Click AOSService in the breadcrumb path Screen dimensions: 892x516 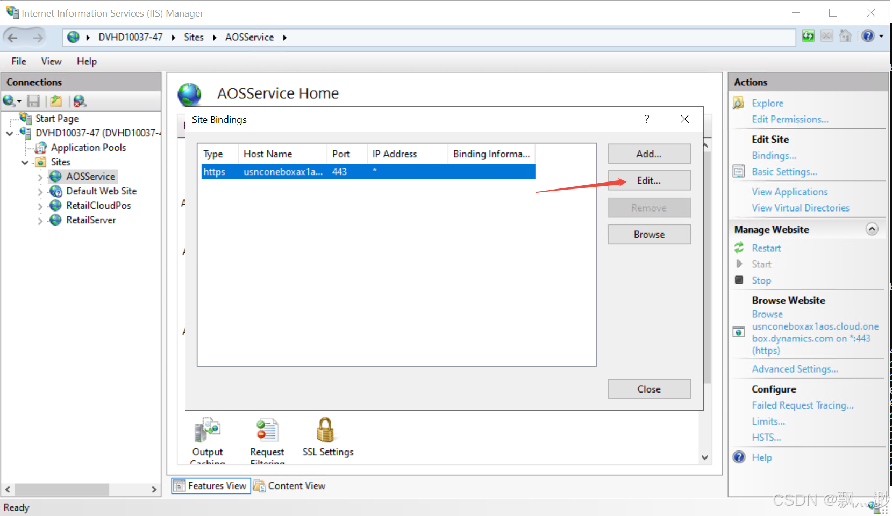tap(249, 37)
